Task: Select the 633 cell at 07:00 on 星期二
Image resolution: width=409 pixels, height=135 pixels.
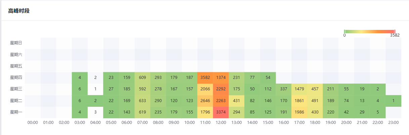Action: click(142, 100)
